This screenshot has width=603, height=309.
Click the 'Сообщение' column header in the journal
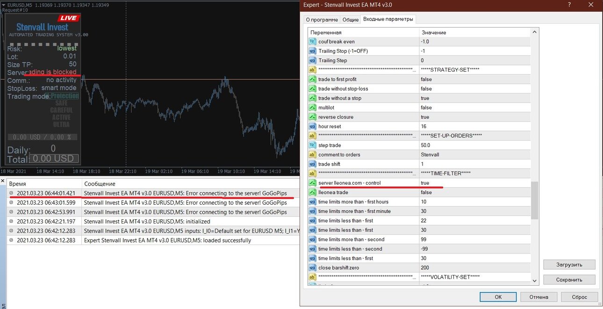click(191, 184)
